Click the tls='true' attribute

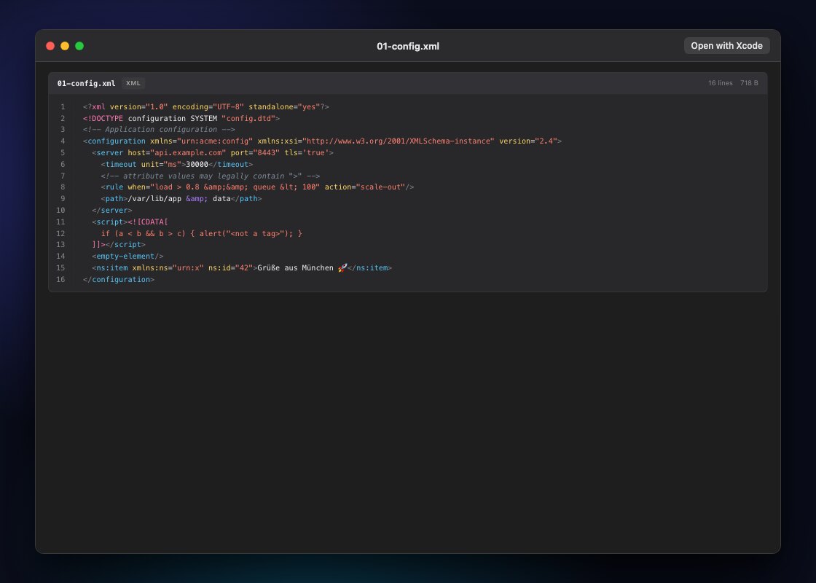coord(307,152)
